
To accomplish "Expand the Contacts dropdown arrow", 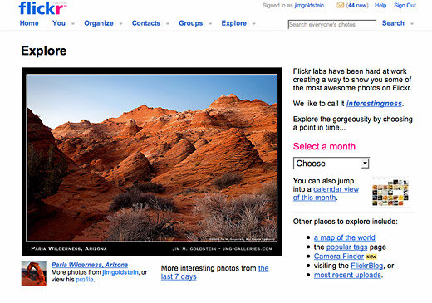I will [168, 24].
